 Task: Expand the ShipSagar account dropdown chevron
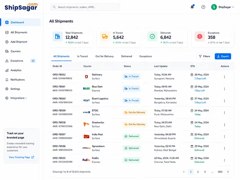point(233,7)
